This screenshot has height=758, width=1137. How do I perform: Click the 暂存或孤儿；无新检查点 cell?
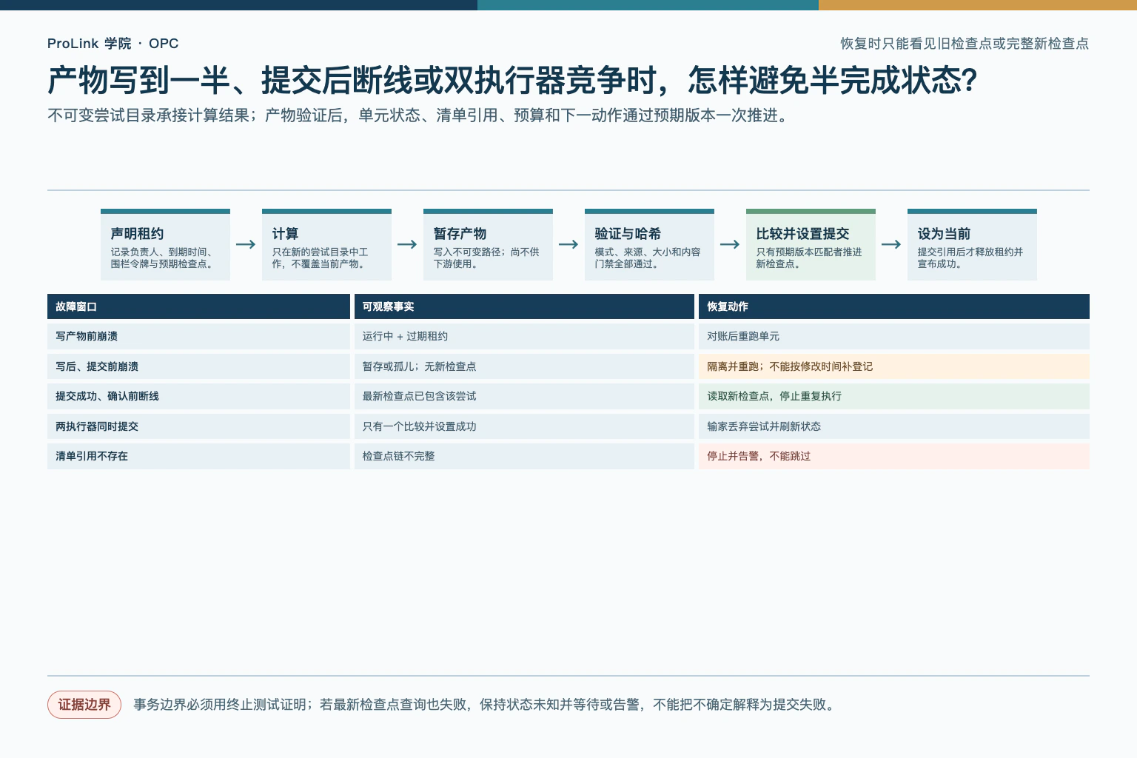tap(524, 366)
